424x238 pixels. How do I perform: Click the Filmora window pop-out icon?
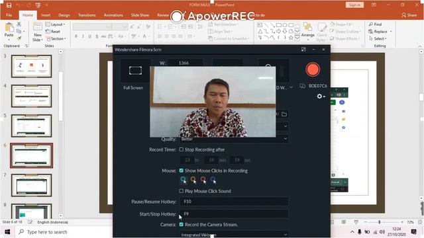303,50
